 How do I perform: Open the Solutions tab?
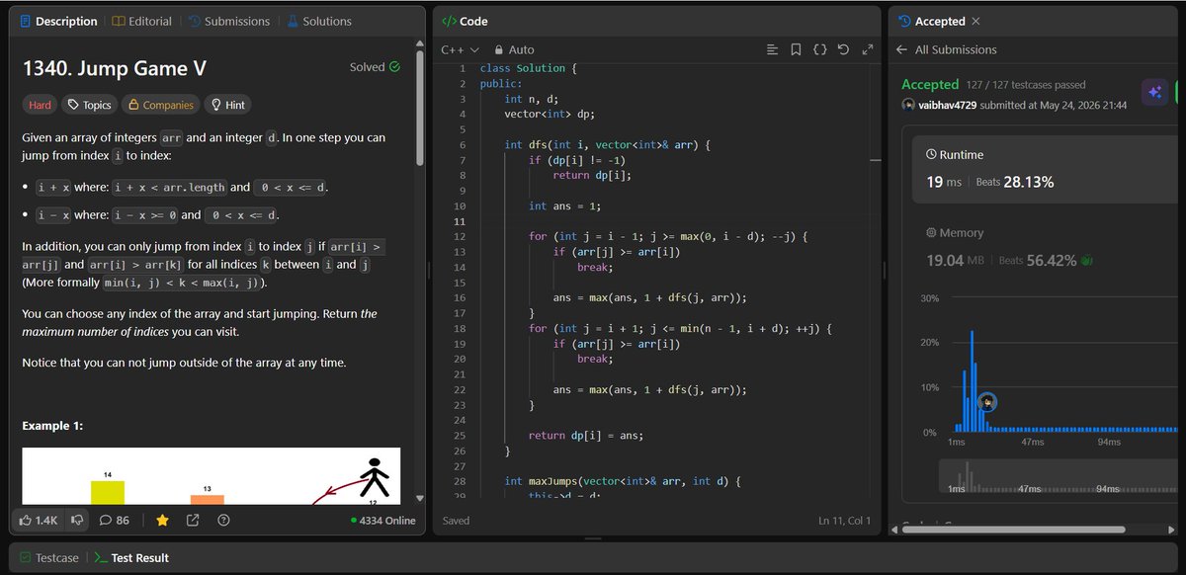pyautogui.click(x=318, y=21)
